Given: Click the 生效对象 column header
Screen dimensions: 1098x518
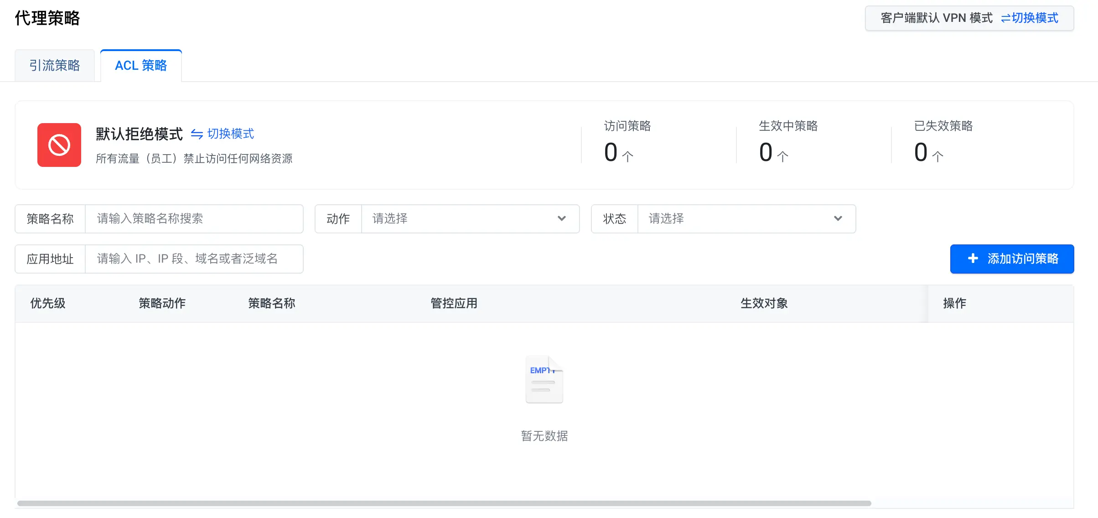Looking at the screenshot, I should (x=764, y=303).
